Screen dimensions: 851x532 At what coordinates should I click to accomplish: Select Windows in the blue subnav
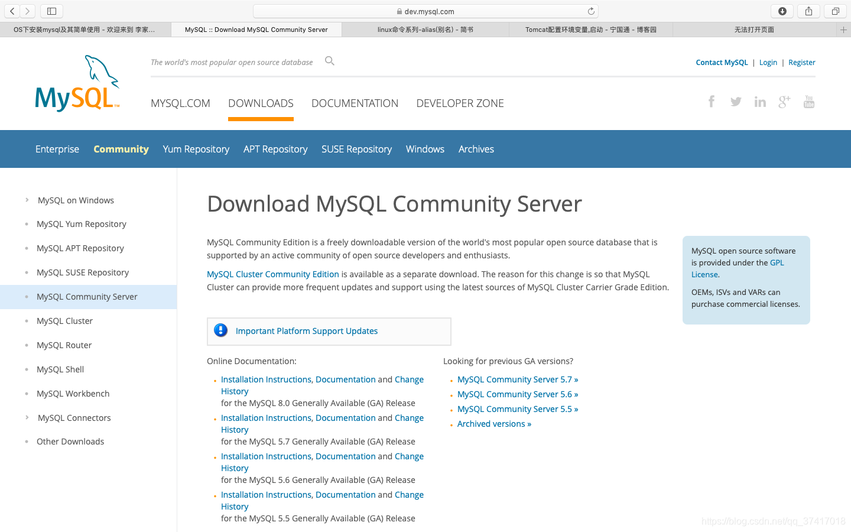tap(425, 149)
